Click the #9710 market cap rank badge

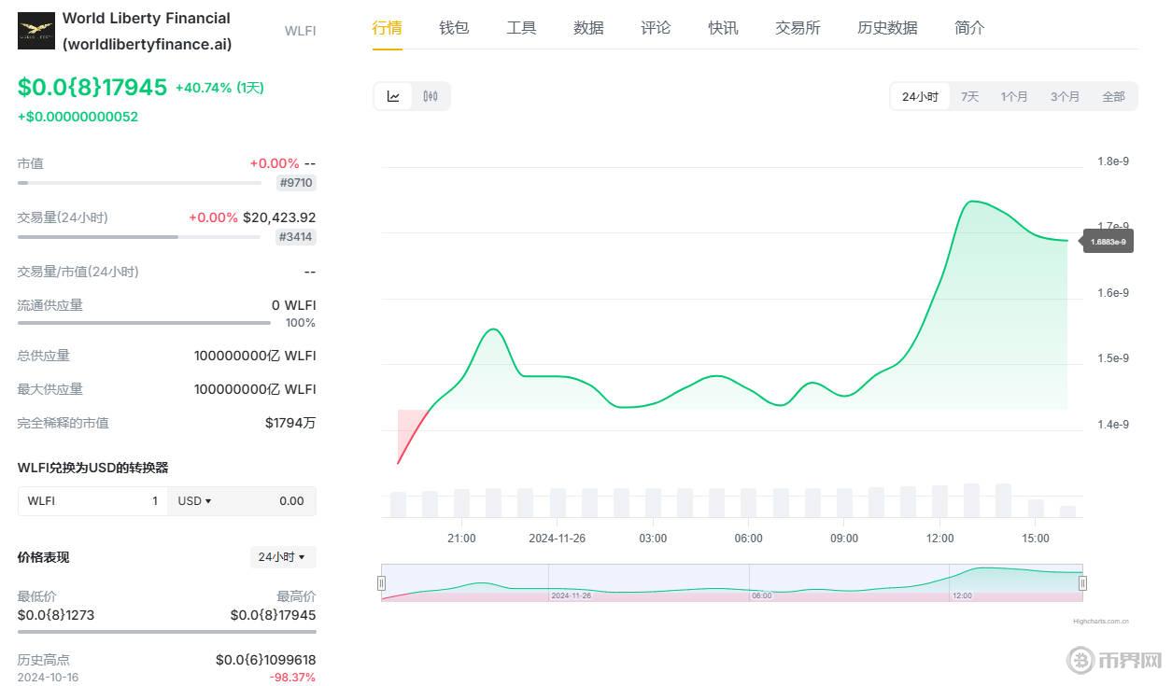[296, 183]
